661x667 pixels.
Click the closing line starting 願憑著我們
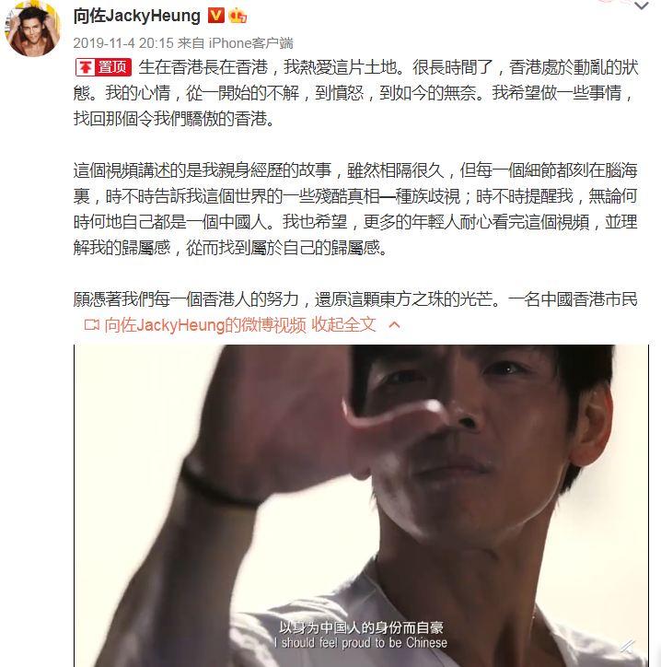coord(355,299)
